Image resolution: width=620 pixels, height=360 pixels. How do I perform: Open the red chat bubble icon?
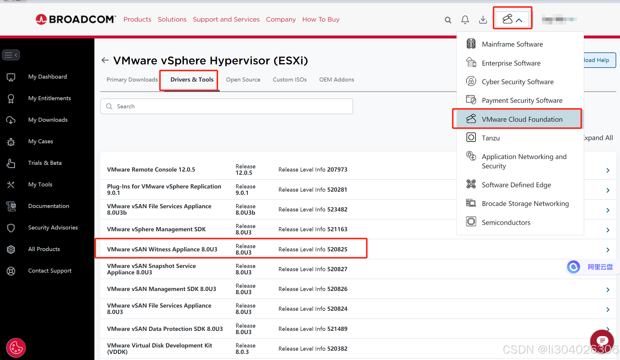602,340
